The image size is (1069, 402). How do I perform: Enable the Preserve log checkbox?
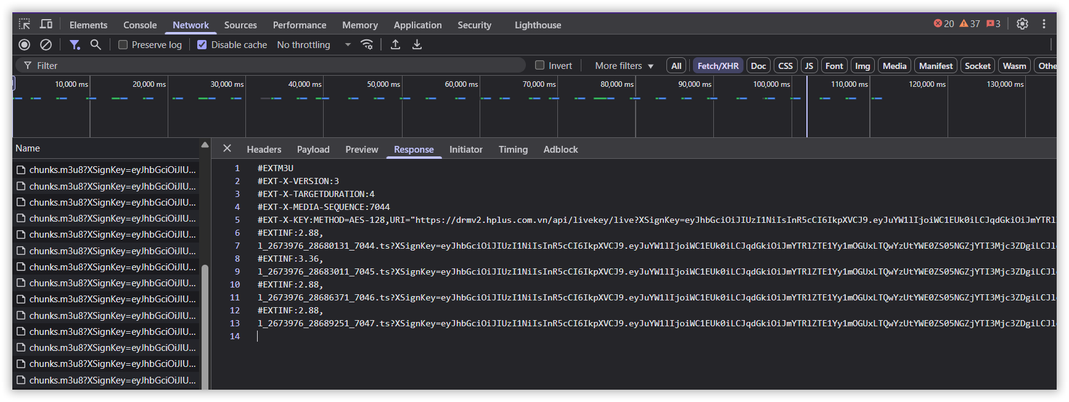[123, 45]
